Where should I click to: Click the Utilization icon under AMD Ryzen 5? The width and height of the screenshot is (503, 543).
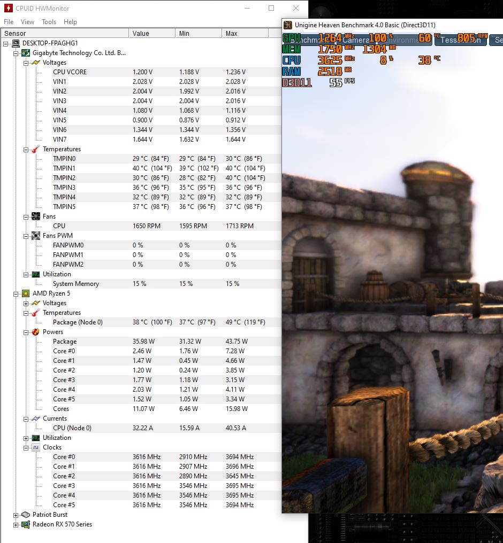(36, 438)
